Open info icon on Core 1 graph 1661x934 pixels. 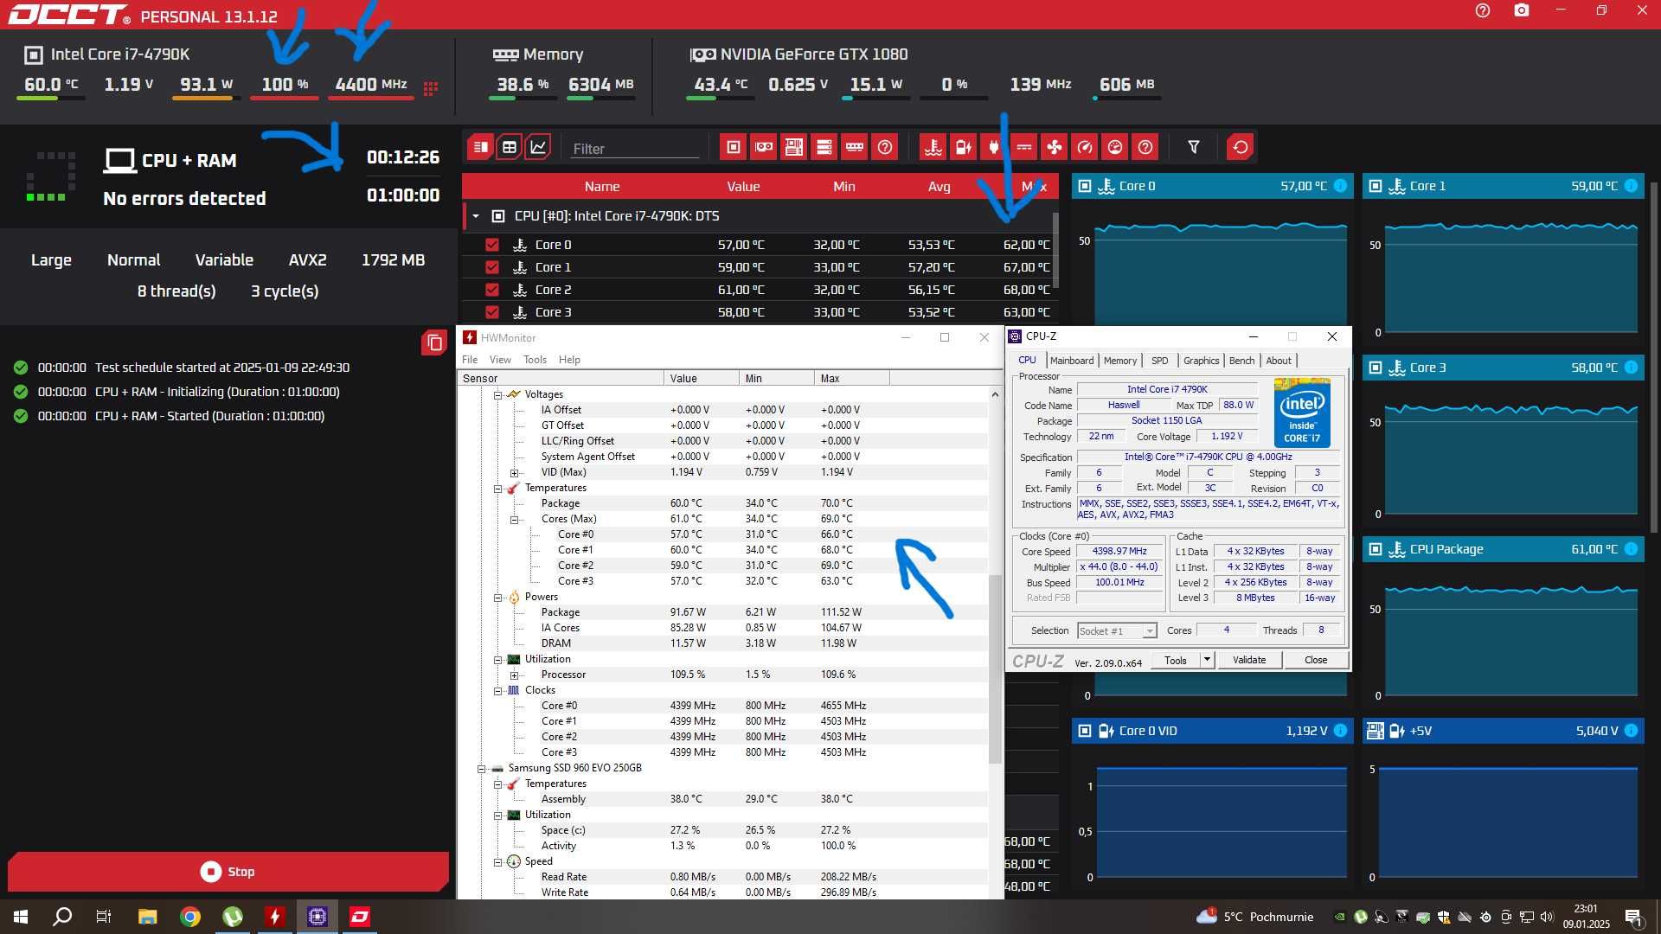pyautogui.click(x=1631, y=186)
